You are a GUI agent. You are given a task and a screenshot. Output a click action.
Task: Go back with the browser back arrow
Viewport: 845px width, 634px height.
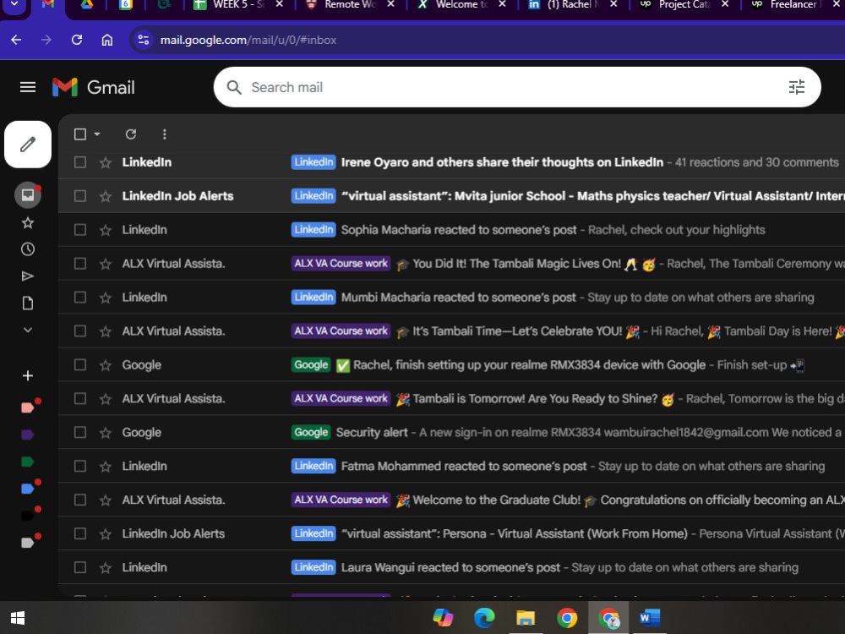tap(16, 40)
